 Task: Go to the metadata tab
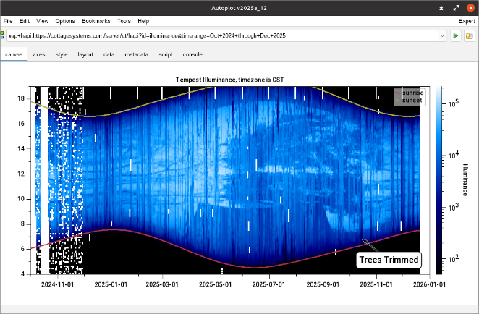(x=136, y=54)
